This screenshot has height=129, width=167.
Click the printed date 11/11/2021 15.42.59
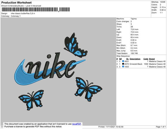point(114,127)
